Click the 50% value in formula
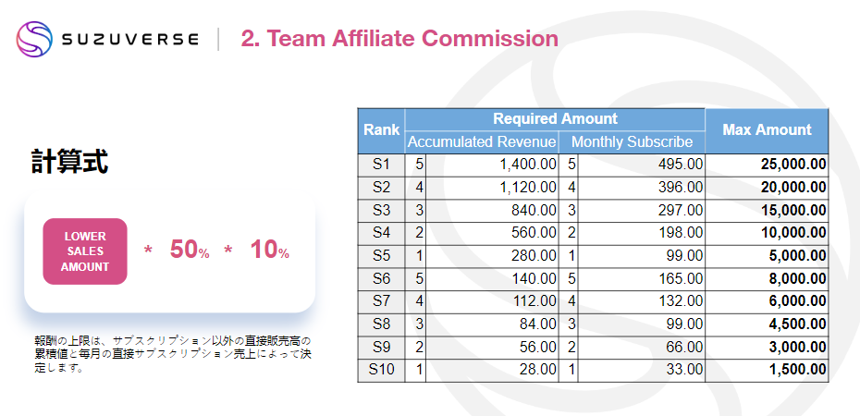The height and width of the screenshot is (416, 860). 190,250
